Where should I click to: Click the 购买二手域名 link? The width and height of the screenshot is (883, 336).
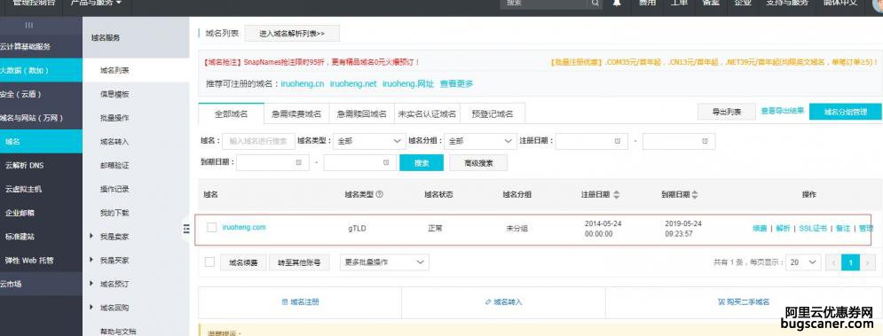[744, 302]
